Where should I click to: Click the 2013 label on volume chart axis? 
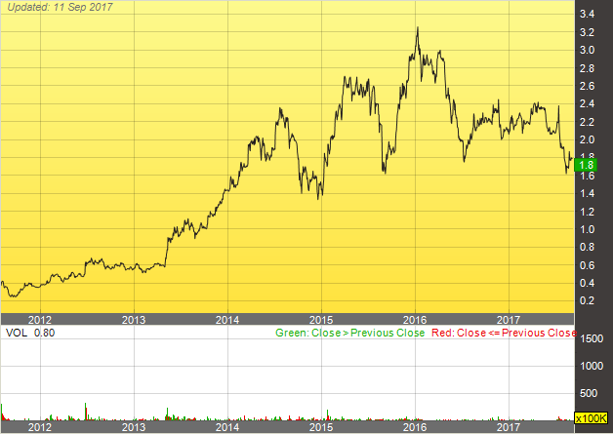pyautogui.click(x=134, y=427)
